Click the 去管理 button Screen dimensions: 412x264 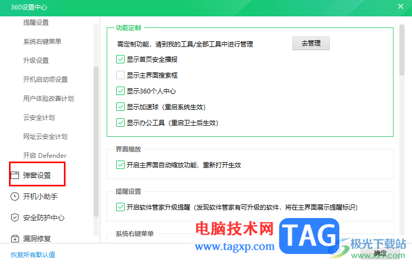[311, 43]
